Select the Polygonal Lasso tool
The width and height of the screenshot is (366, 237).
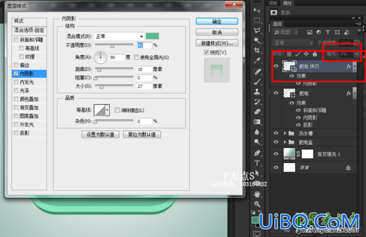(x=257, y=30)
